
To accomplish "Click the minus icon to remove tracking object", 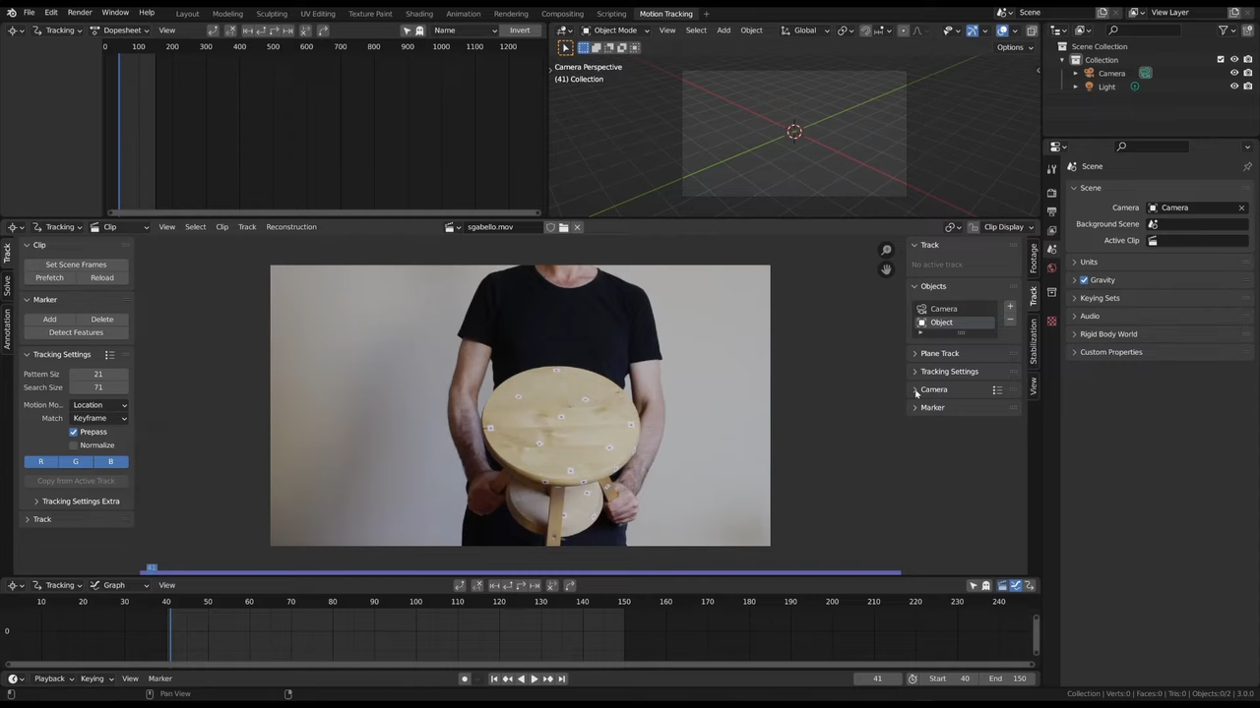I will pyautogui.click(x=1010, y=321).
